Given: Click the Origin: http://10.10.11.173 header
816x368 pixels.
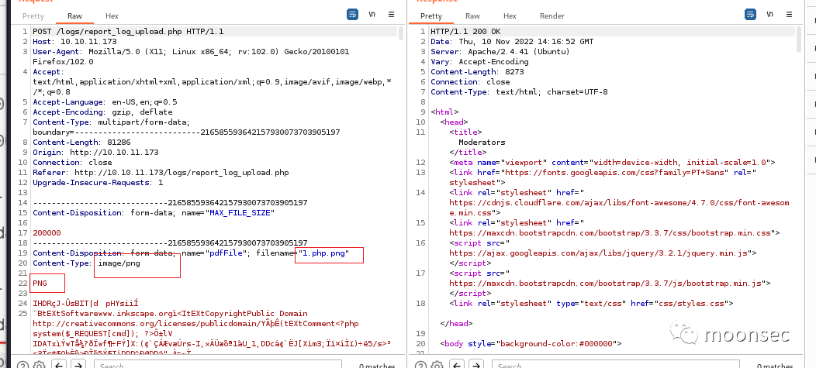Looking at the screenshot, I should 95,153.
